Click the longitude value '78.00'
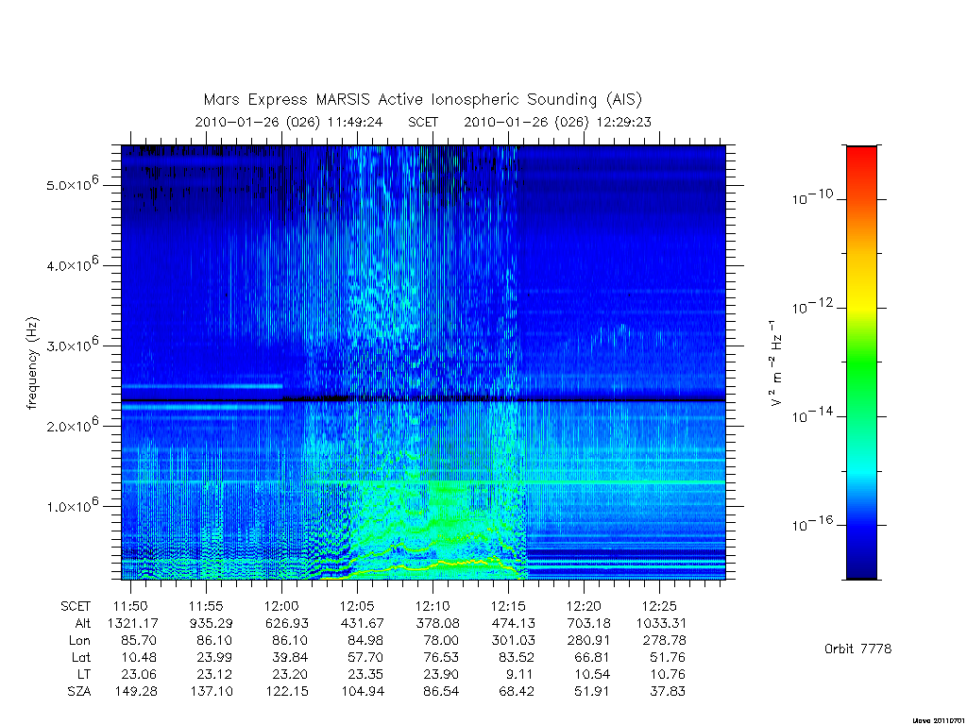 (441, 641)
